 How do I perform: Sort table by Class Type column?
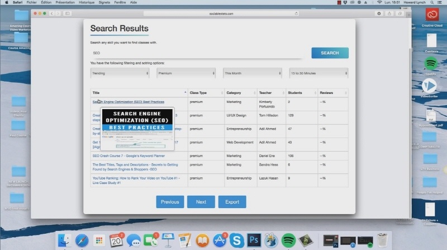click(x=206, y=93)
